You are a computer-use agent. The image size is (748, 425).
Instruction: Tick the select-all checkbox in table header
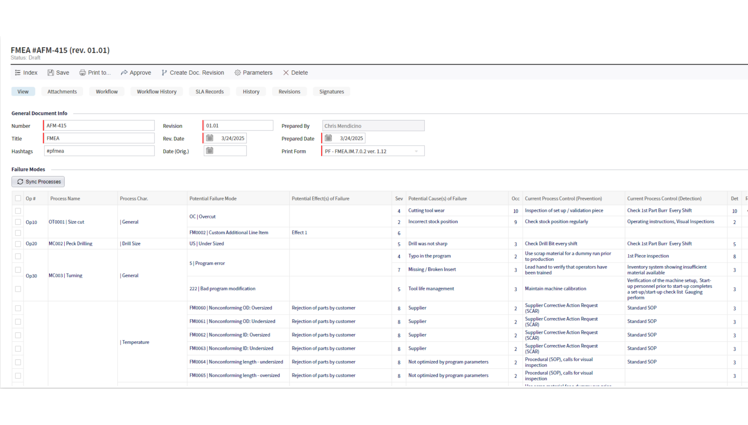point(18,198)
